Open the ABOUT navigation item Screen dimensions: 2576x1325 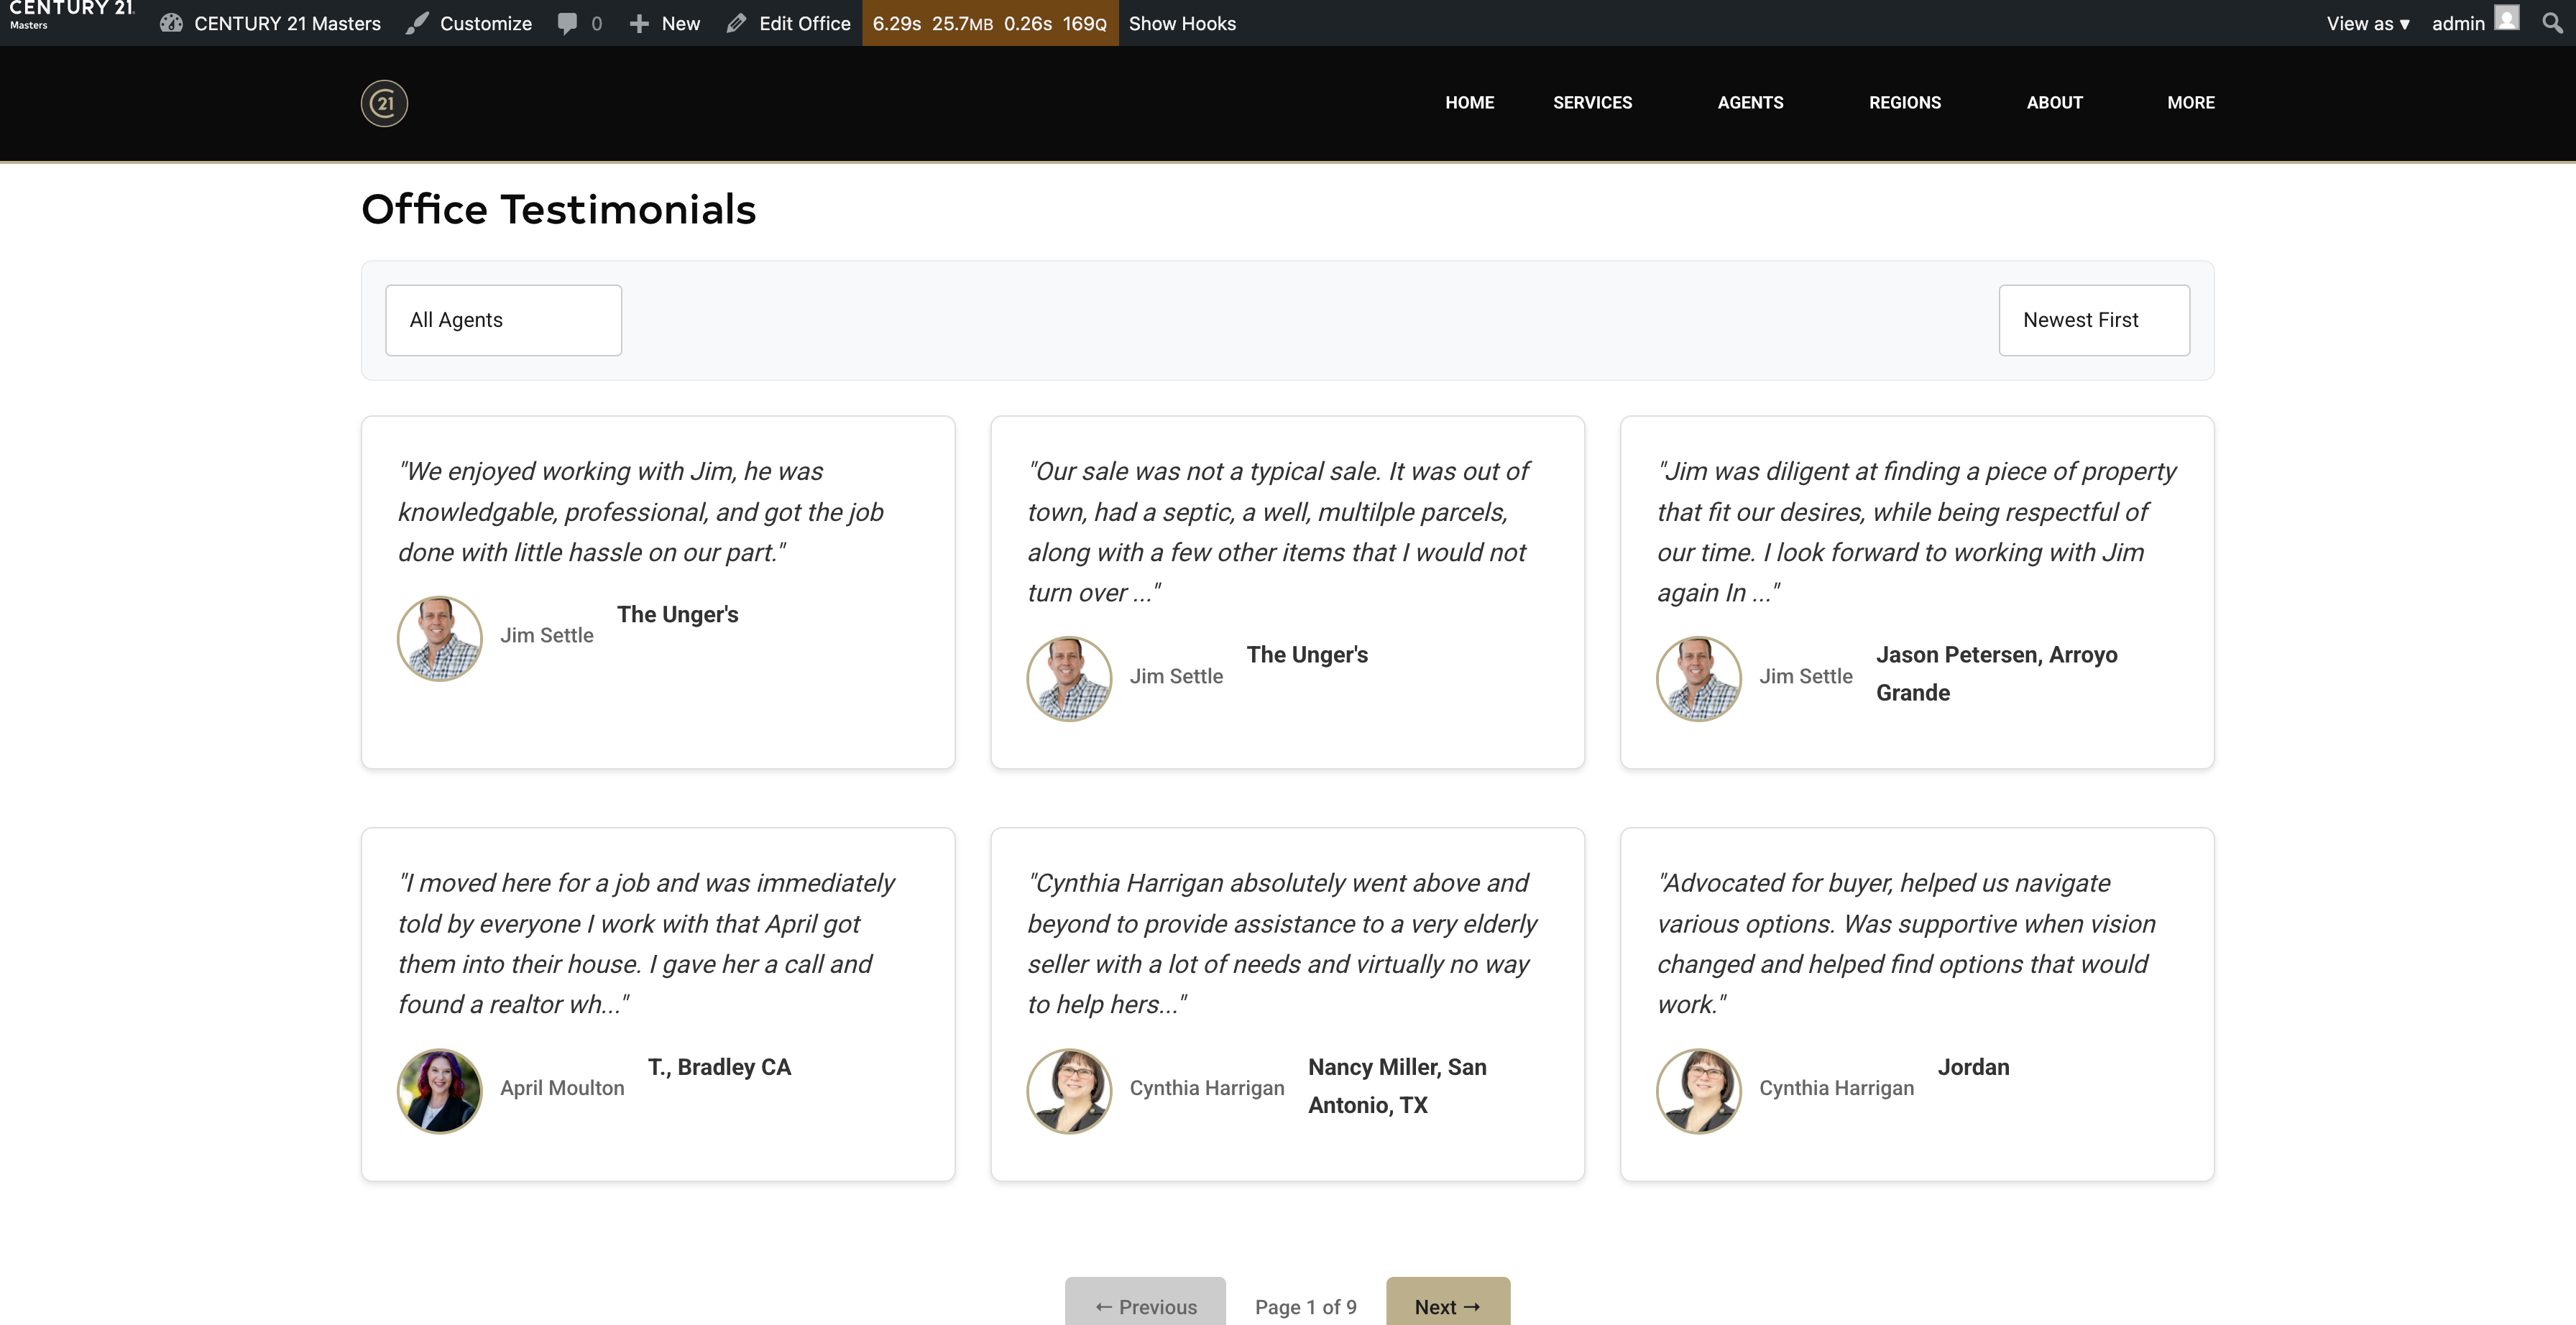(x=2054, y=102)
